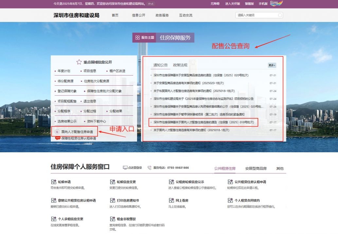
Task: Open the 手机版 link
Action: tap(263, 4)
